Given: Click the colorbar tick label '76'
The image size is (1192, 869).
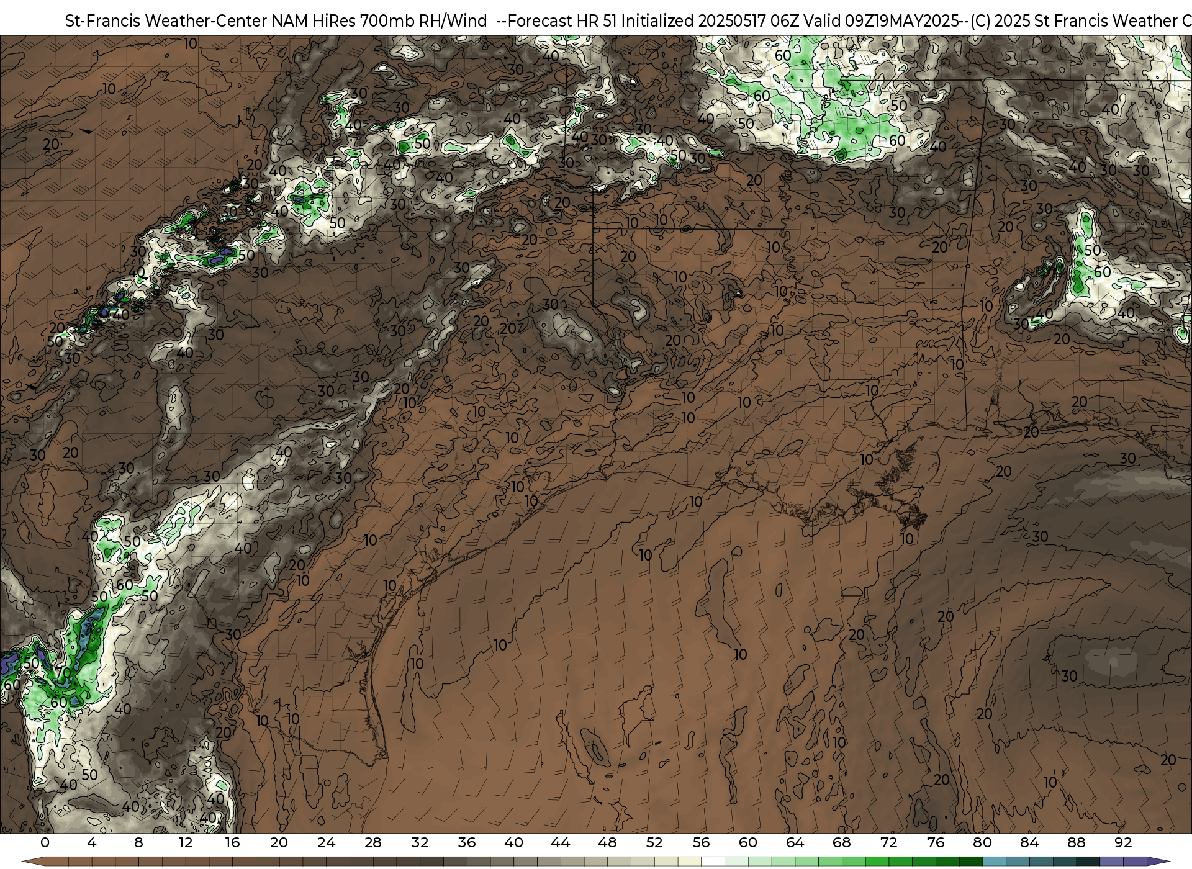Looking at the screenshot, I should click(936, 843).
